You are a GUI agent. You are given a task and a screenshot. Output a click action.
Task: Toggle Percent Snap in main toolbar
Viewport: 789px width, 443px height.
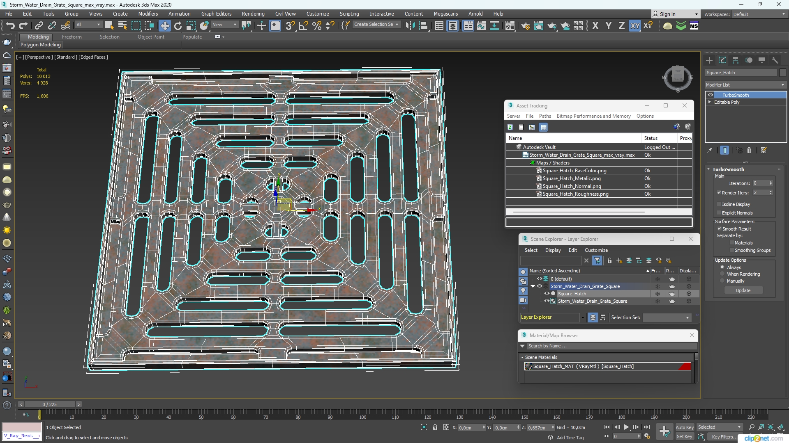[x=317, y=26]
